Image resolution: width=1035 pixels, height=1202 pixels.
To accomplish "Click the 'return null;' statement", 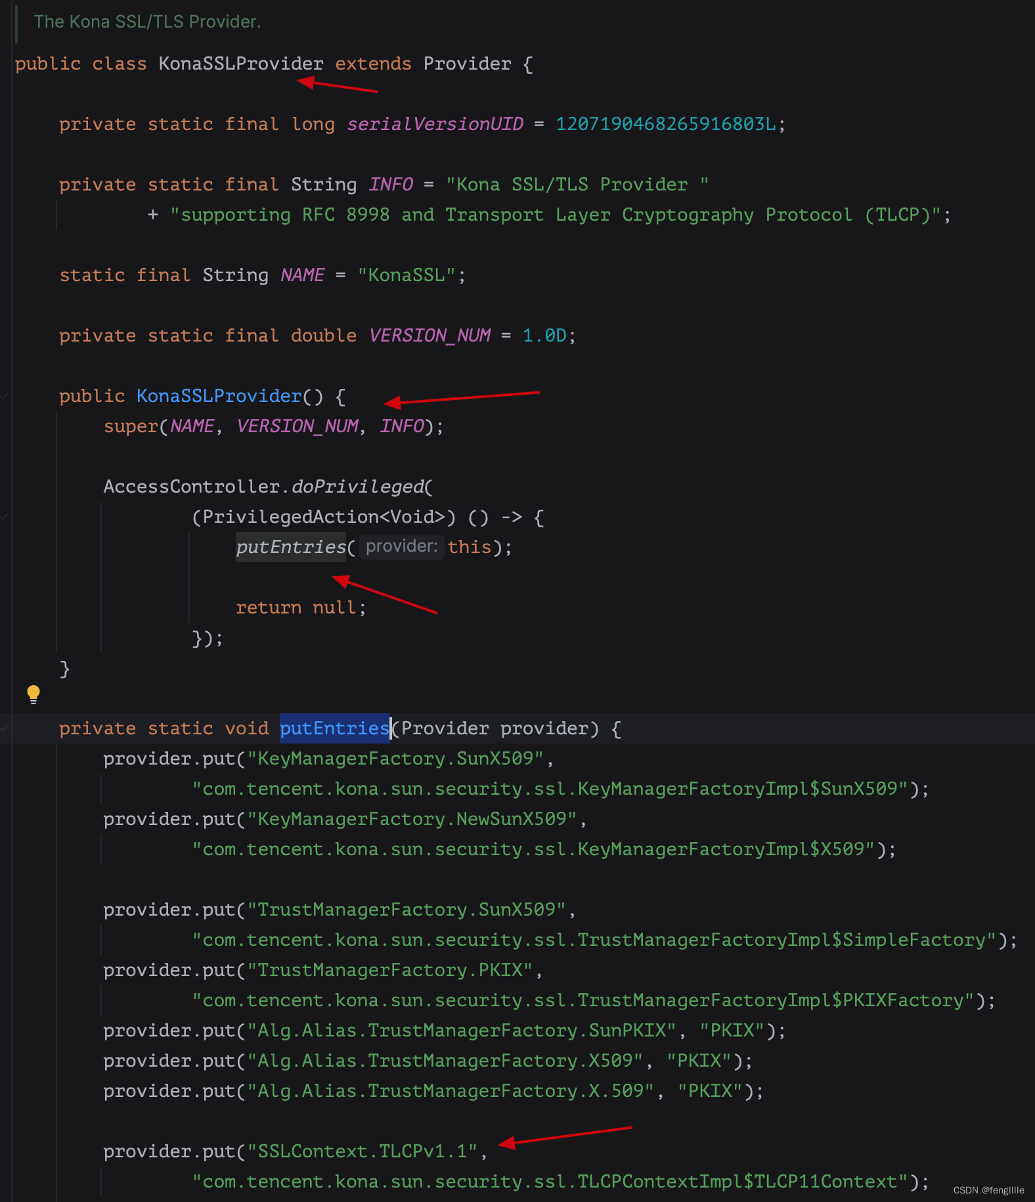I will 301,608.
